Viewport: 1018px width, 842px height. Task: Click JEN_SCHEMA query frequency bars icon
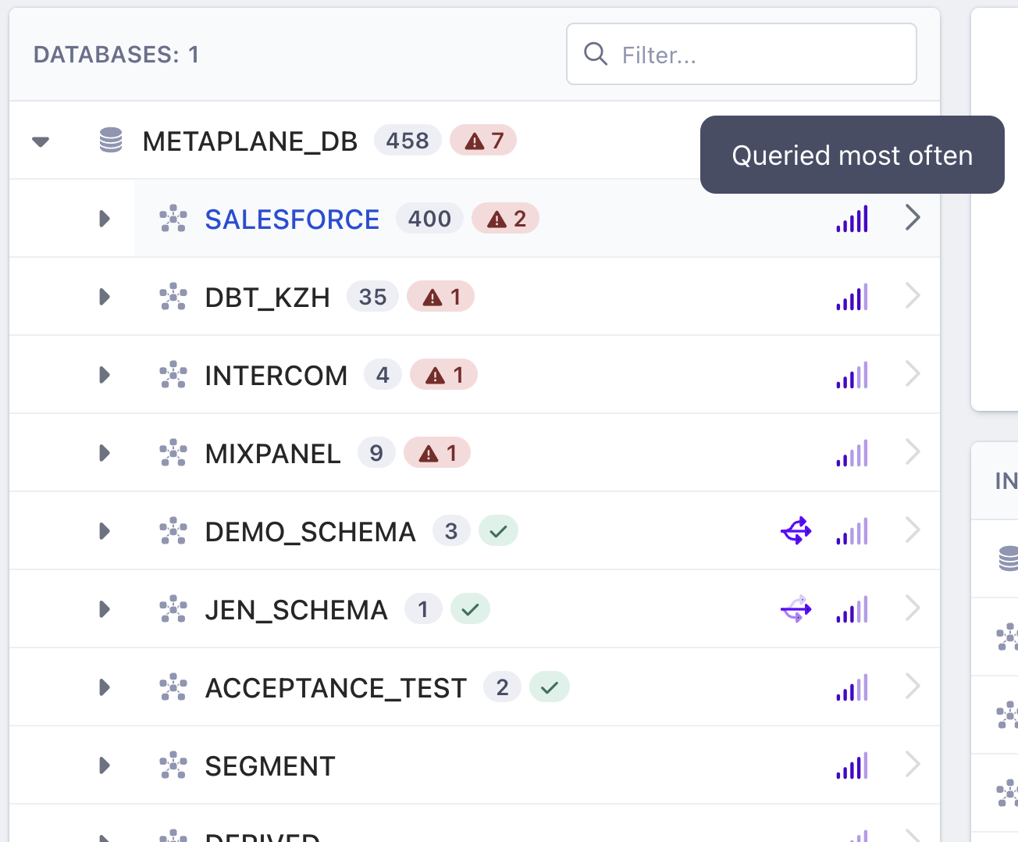(852, 610)
